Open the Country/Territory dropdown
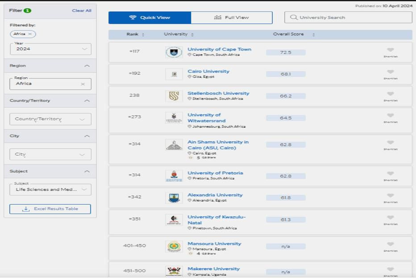 pos(50,119)
